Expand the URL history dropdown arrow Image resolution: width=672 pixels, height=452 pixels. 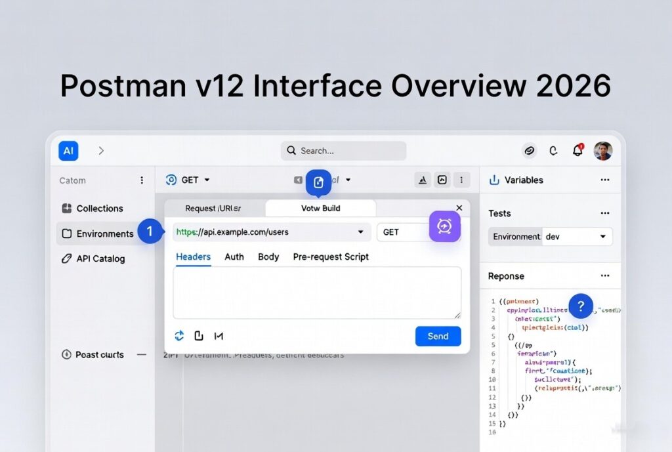pos(361,232)
